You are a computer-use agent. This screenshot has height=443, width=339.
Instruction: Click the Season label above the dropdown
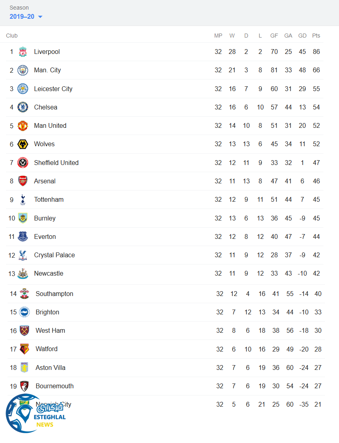[x=19, y=8]
